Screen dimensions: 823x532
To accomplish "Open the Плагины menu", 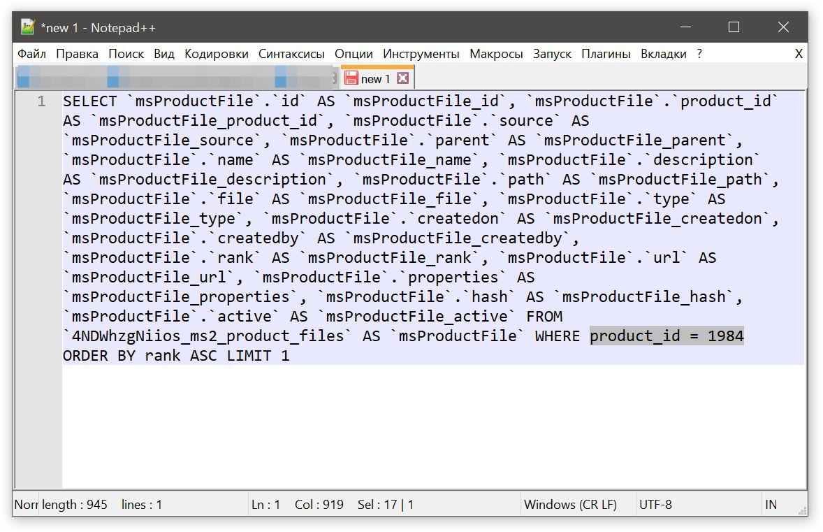I will 606,54.
